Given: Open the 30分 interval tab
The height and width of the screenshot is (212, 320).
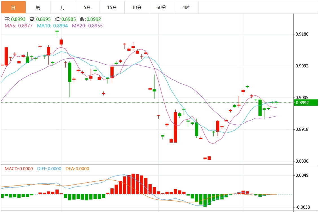Looking at the screenshot, I should click(x=137, y=7).
